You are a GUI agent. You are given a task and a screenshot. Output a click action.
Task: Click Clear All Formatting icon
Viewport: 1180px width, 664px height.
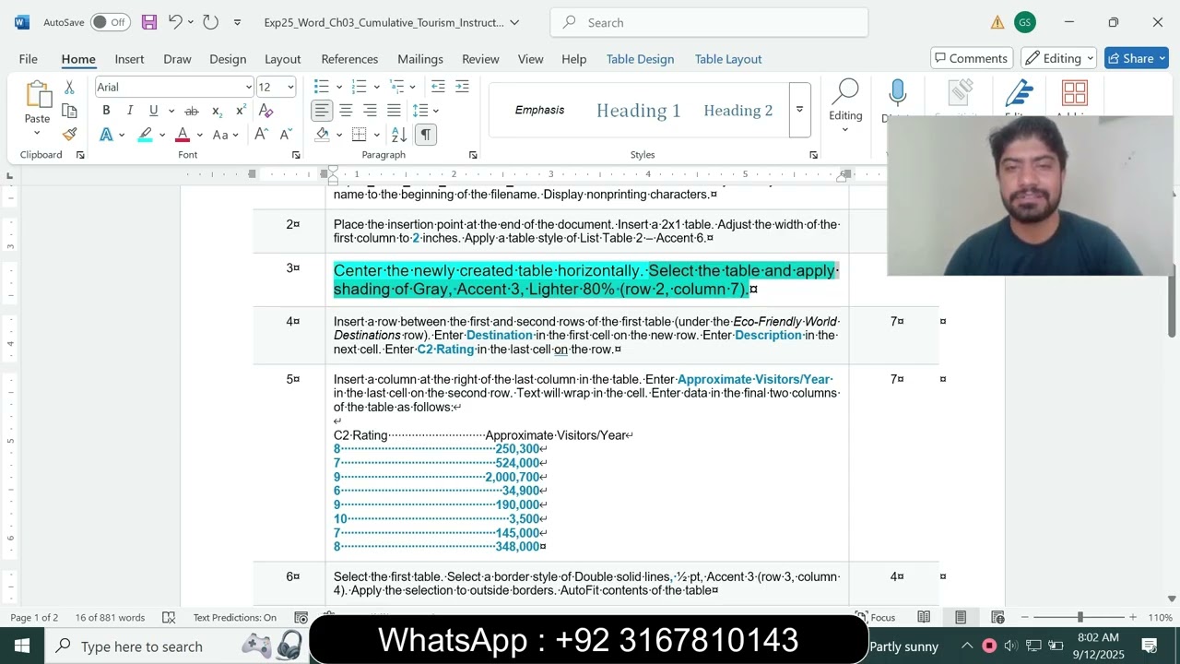tap(265, 111)
